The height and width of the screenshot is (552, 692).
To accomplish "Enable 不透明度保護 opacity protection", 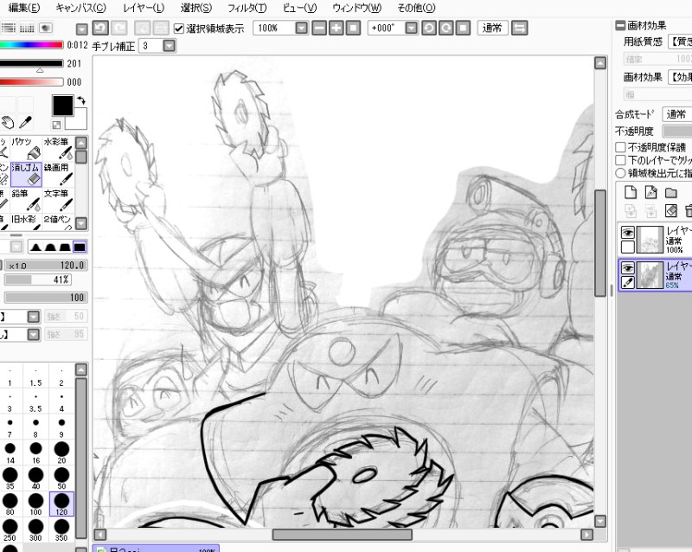I will point(620,147).
